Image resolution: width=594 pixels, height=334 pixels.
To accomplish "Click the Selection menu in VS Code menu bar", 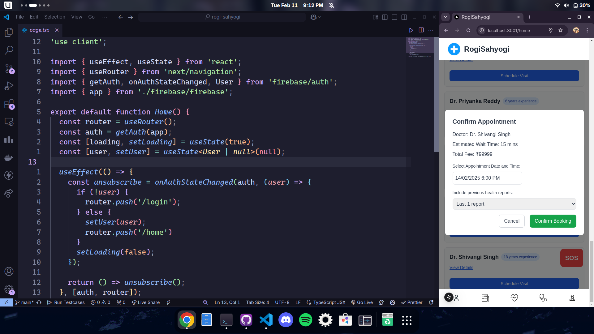I will (54, 17).
